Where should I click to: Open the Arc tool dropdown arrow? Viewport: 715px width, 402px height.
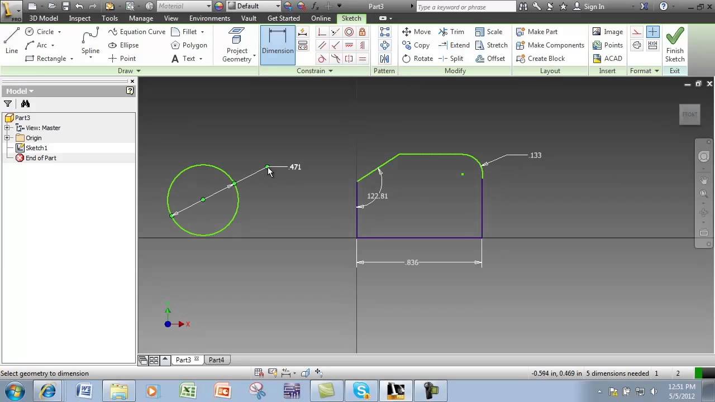click(x=53, y=45)
